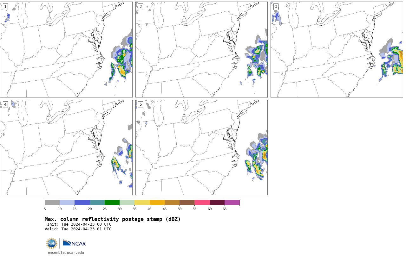406x256 pixels.
Task: Click the '65' colorbar tick label
Action: (x=225, y=209)
